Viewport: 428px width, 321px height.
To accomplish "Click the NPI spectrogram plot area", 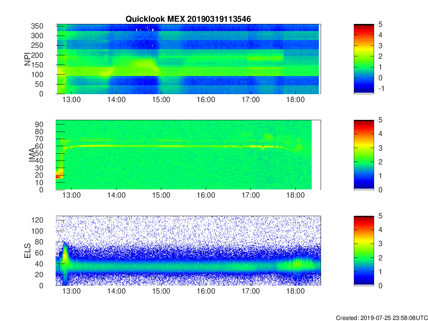I will (188, 59).
